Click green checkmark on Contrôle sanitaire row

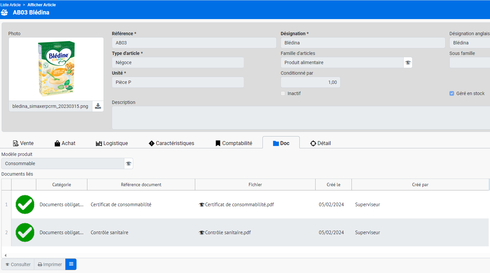point(25,233)
